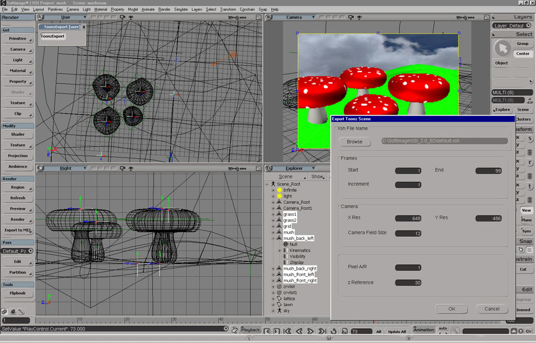Image resolution: width=536 pixels, height=343 pixels.
Task: Open the Layer_Default dropdown in Layers panel
Action: (x=528, y=26)
